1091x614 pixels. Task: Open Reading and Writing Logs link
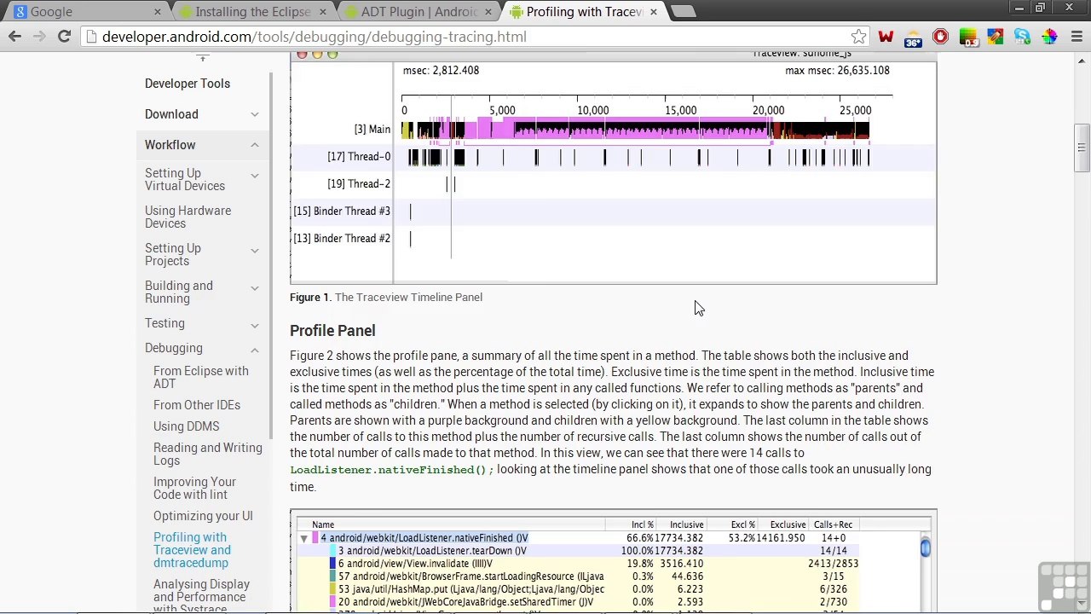click(x=208, y=454)
